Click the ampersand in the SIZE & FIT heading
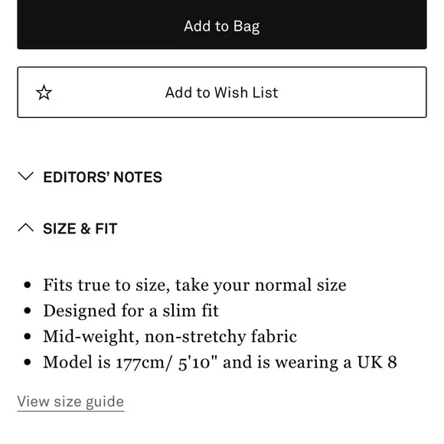The width and height of the screenshot is (444, 444). (85, 229)
